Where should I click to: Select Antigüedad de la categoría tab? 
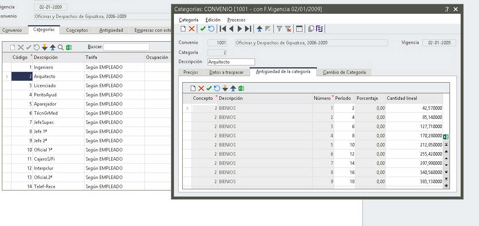pyautogui.click(x=283, y=72)
